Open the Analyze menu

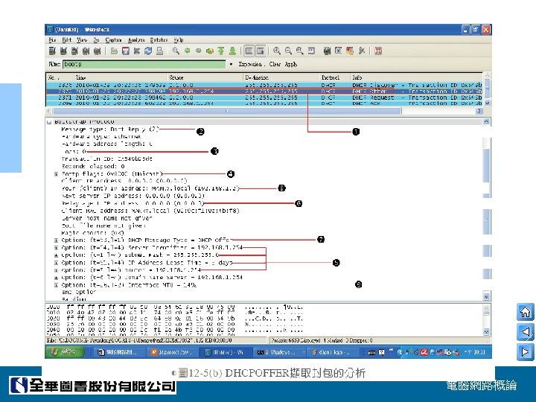[x=136, y=40]
